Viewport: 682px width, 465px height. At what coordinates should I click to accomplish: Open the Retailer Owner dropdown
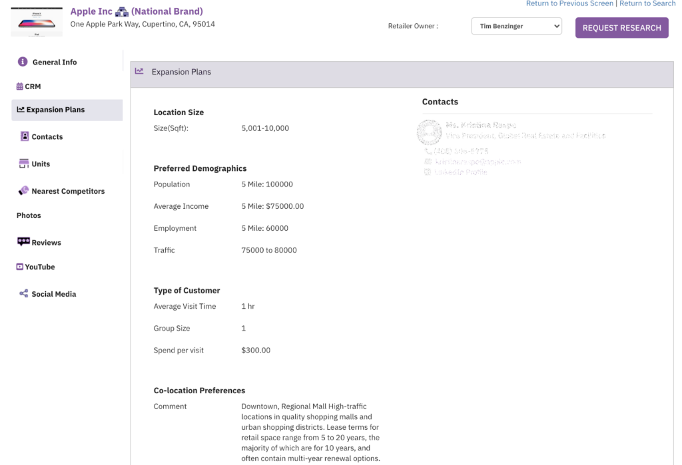(516, 26)
